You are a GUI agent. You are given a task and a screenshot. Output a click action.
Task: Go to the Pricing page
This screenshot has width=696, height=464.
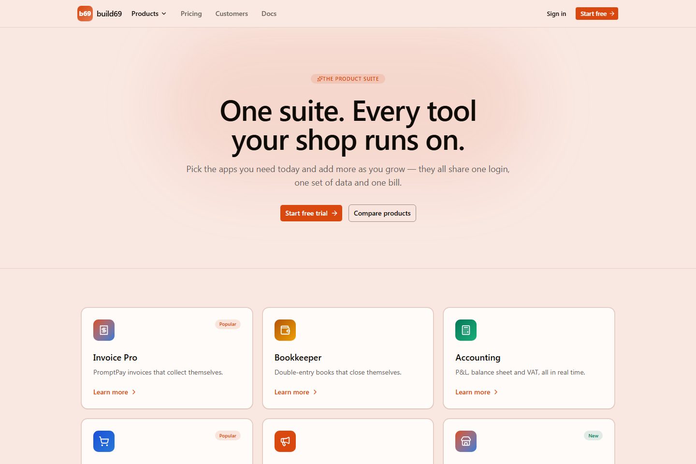pyautogui.click(x=191, y=14)
